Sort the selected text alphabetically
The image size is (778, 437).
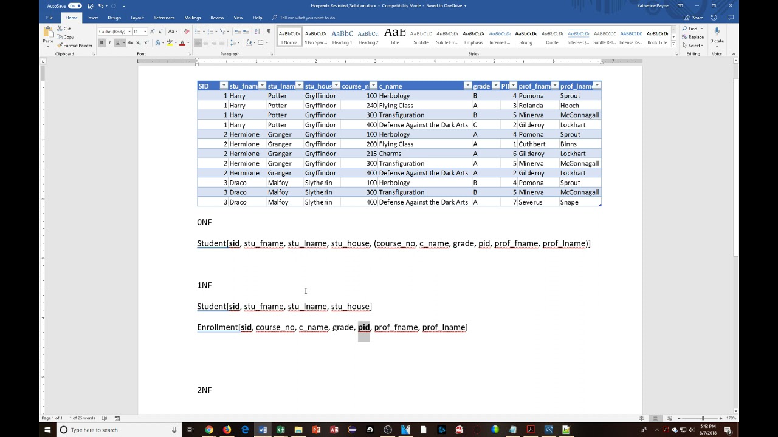tap(257, 32)
